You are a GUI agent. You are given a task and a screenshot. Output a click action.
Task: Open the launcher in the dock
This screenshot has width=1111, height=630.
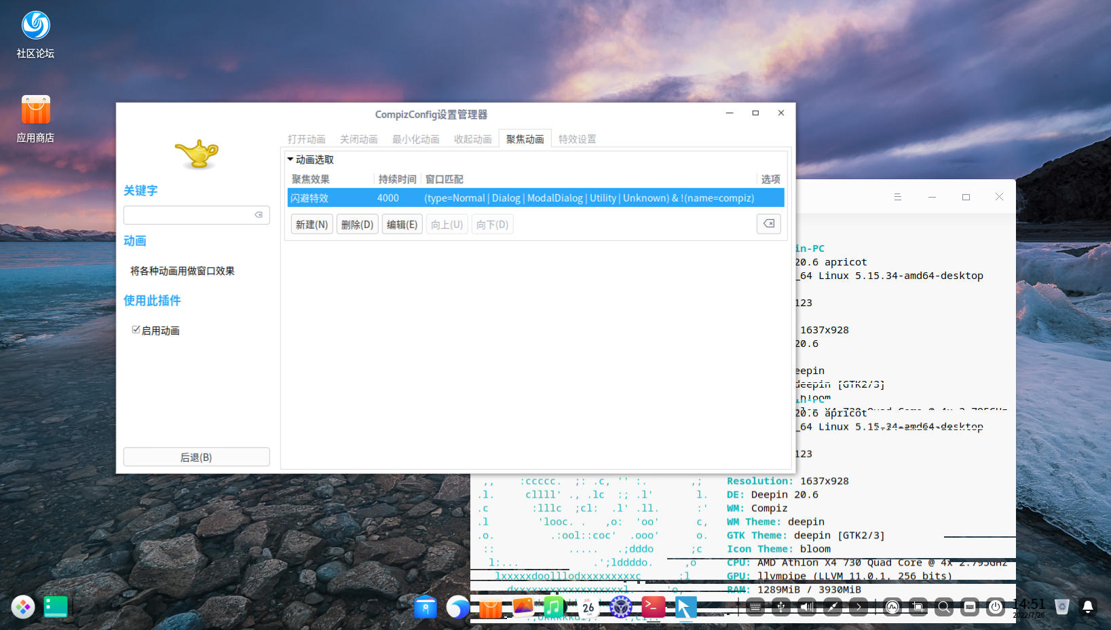pyautogui.click(x=23, y=607)
